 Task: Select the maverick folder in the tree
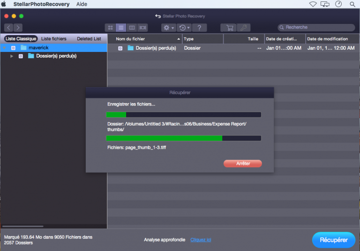pyautogui.click(x=38, y=48)
